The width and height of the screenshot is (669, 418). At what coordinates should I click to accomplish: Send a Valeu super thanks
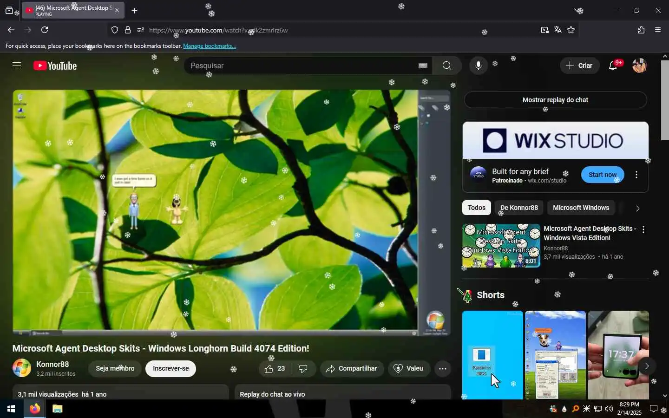coord(409,368)
